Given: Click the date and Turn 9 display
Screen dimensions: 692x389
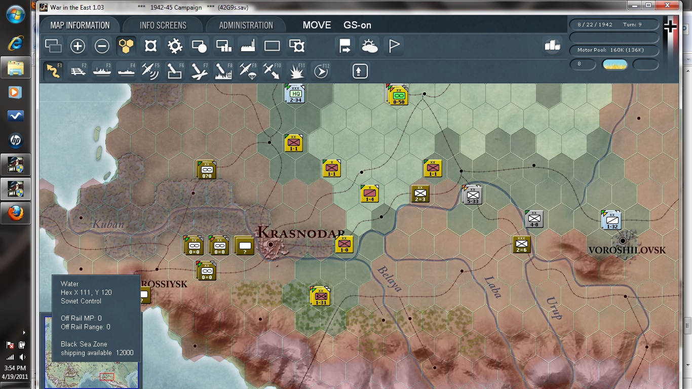Looking at the screenshot, I should [x=614, y=24].
